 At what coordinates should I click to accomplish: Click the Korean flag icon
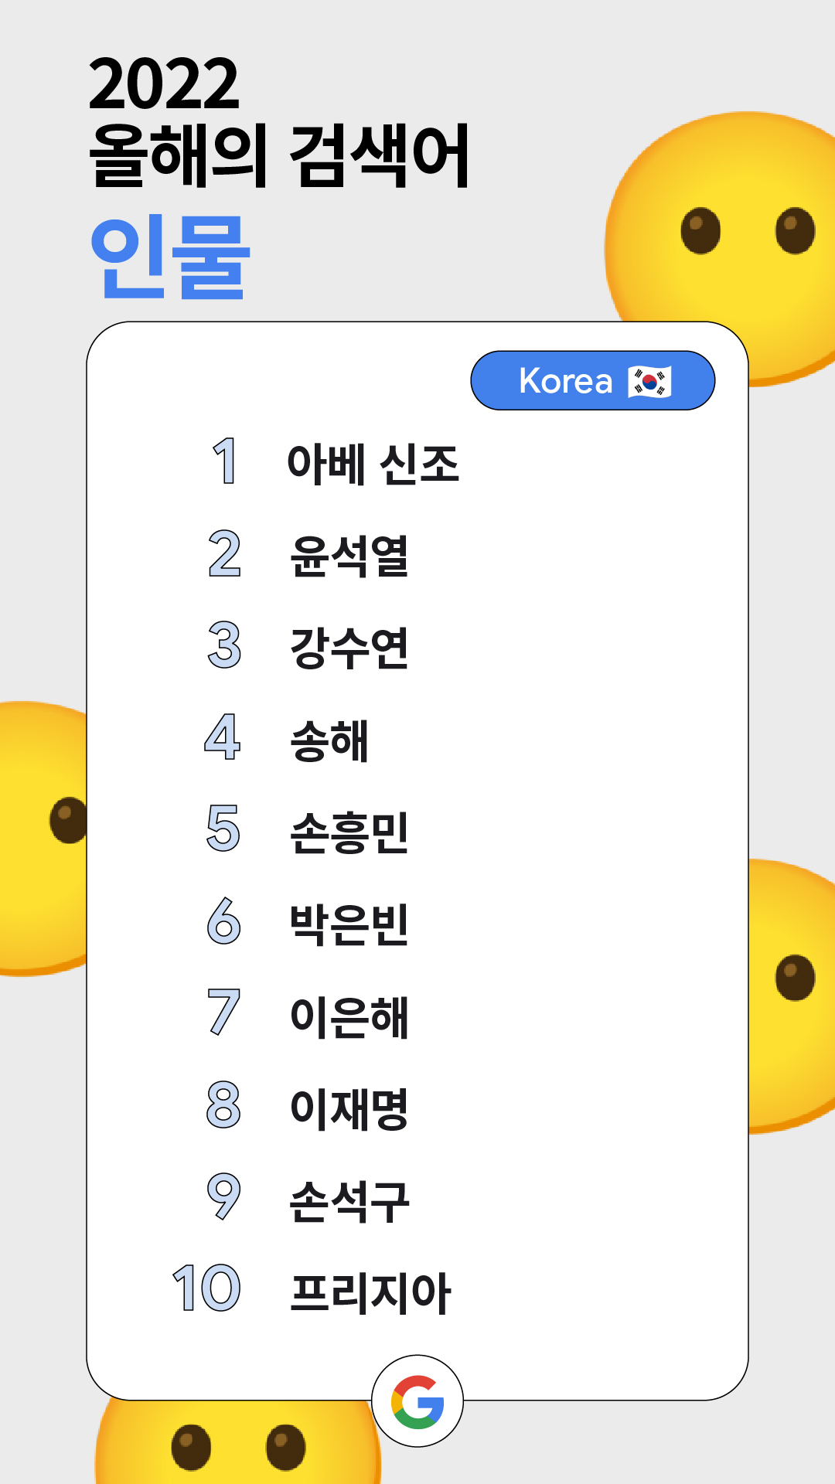[x=649, y=381]
